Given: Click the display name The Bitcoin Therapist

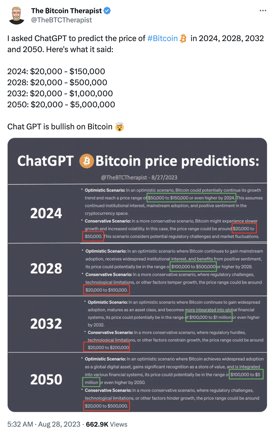Looking at the screenshot, I should pos(66,11).
